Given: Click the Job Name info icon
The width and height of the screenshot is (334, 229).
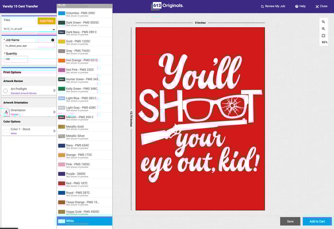Looking at the screenshot, I should coord(52,40).
